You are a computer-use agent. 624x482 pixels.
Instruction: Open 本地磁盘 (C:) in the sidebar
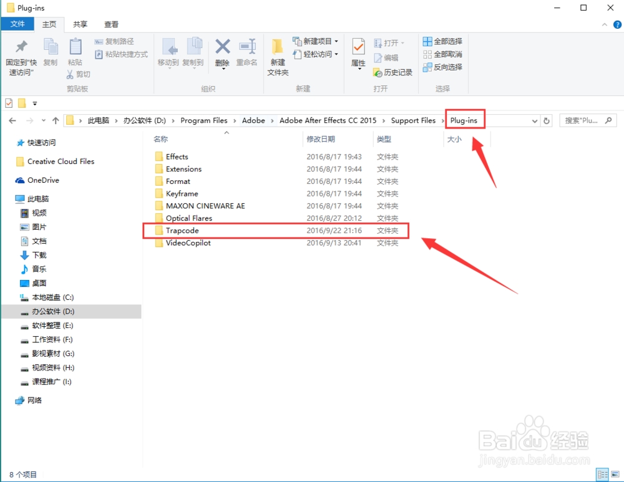pos(53,297)
